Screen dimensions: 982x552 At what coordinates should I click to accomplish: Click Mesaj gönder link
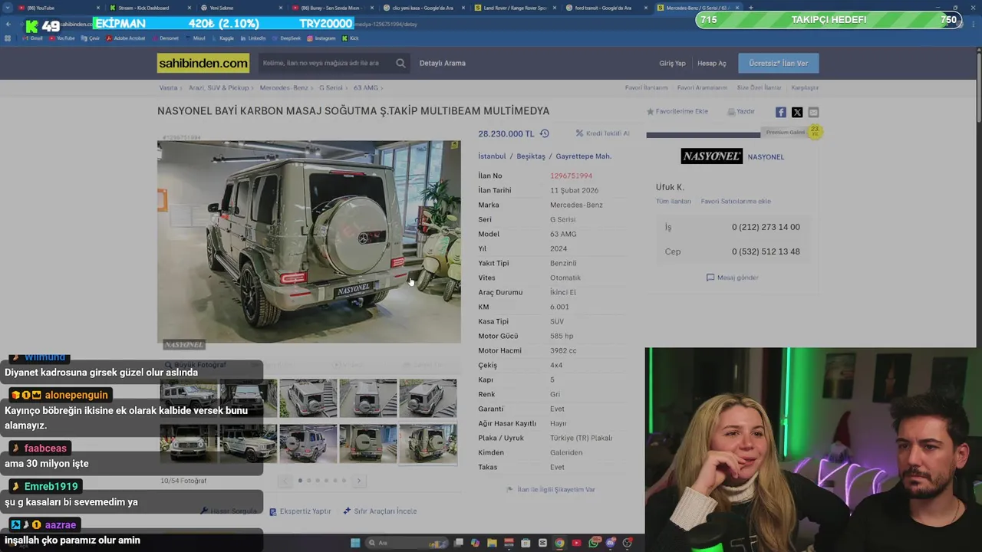click(733, 278)
